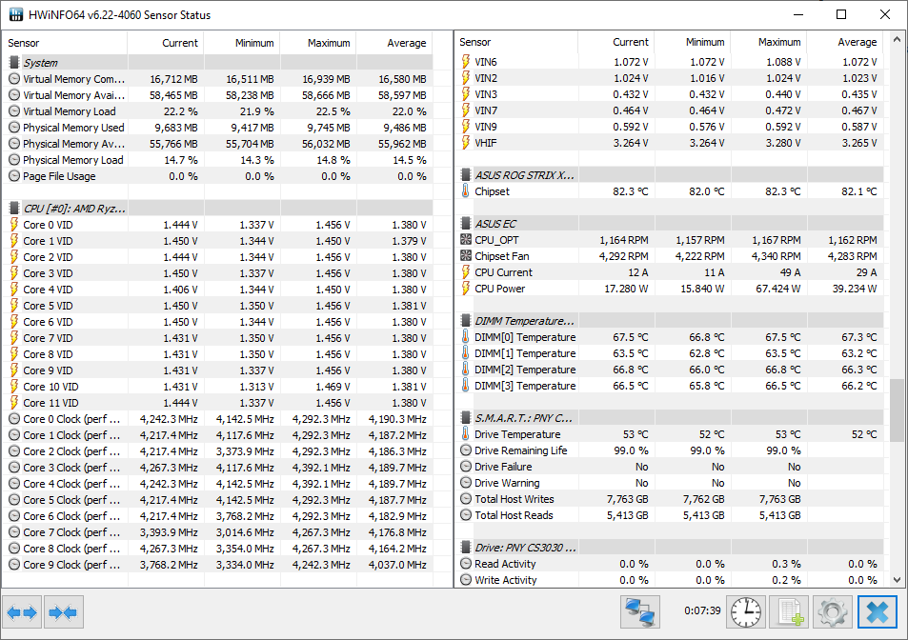
Task: Click the ASUS EC group chip icon
Action: (466, 224)
